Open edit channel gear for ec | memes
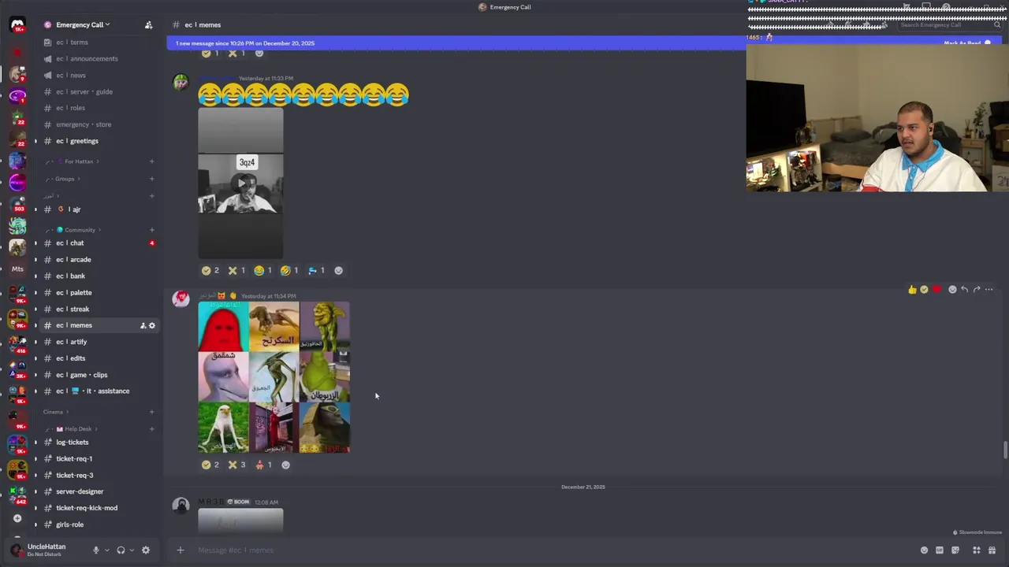 pos(152,325)
